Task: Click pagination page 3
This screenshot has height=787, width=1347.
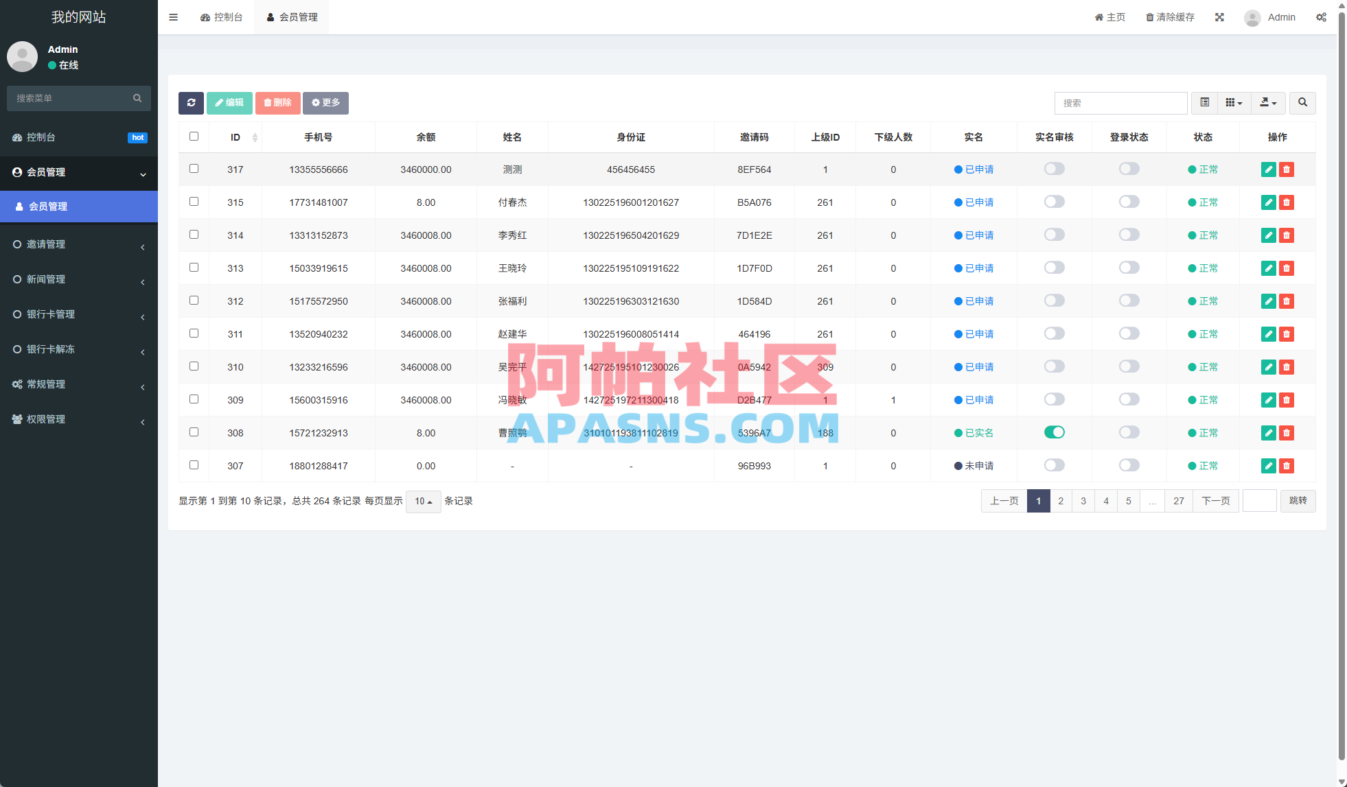Action: tap(1083, 501)
